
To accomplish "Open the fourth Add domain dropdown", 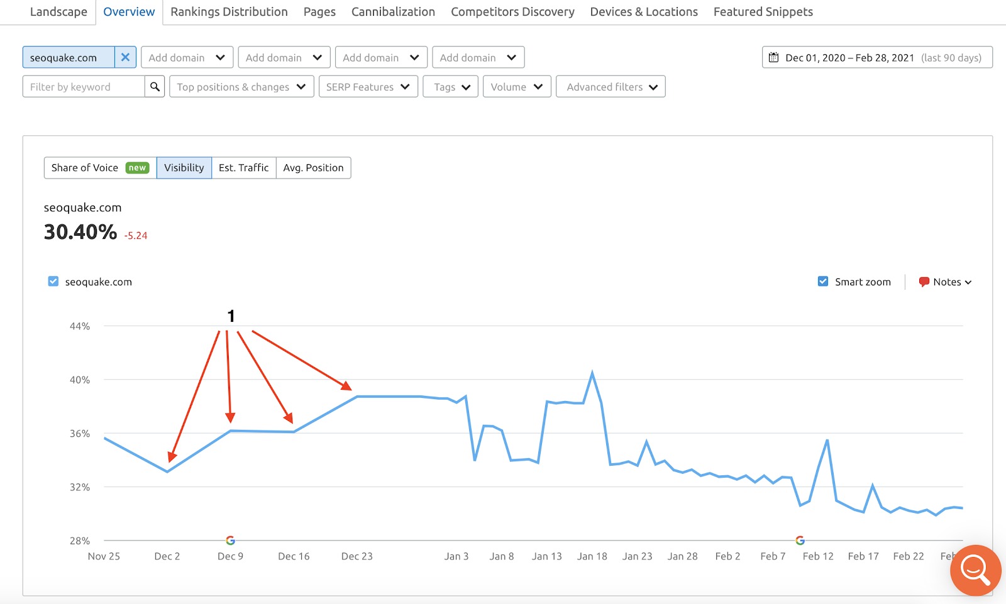I will (x=478, y=57).
